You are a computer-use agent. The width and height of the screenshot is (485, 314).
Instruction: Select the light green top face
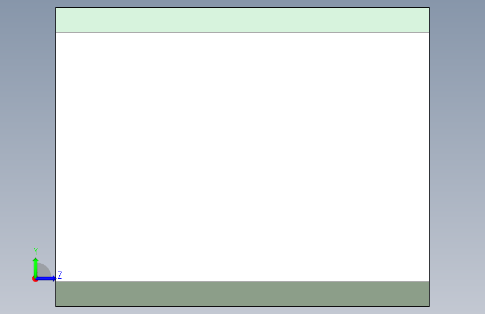click(242, 20)
